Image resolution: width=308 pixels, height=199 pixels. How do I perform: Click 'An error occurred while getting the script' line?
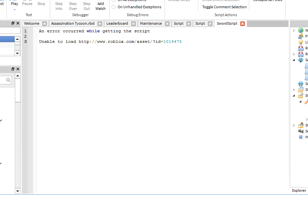click(94, 31)
